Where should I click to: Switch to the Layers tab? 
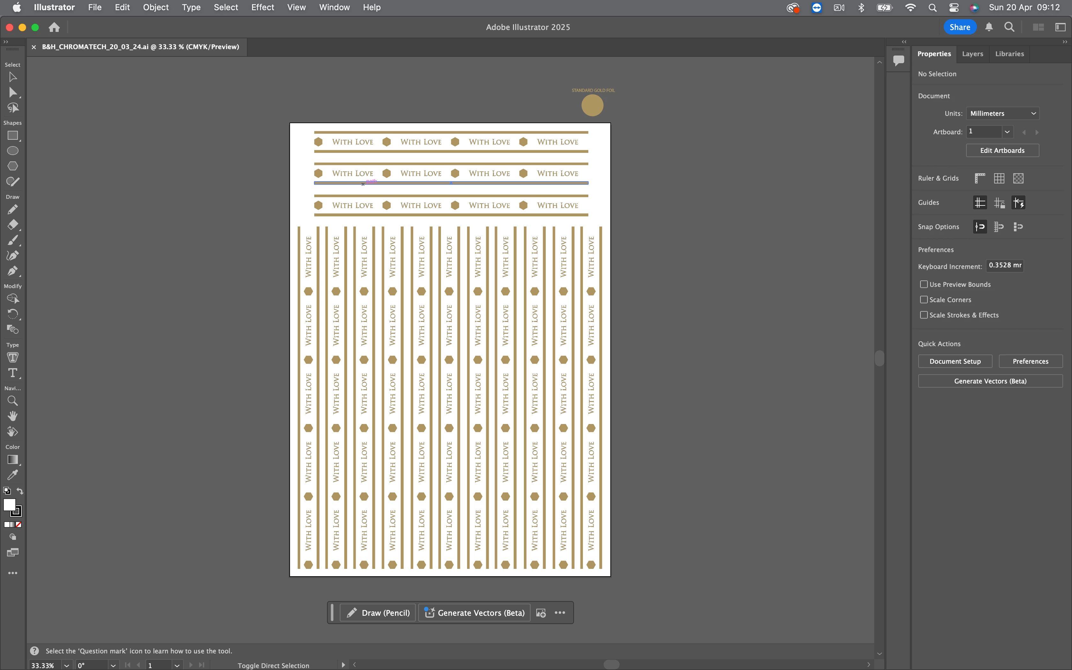[x=972, y=54]
